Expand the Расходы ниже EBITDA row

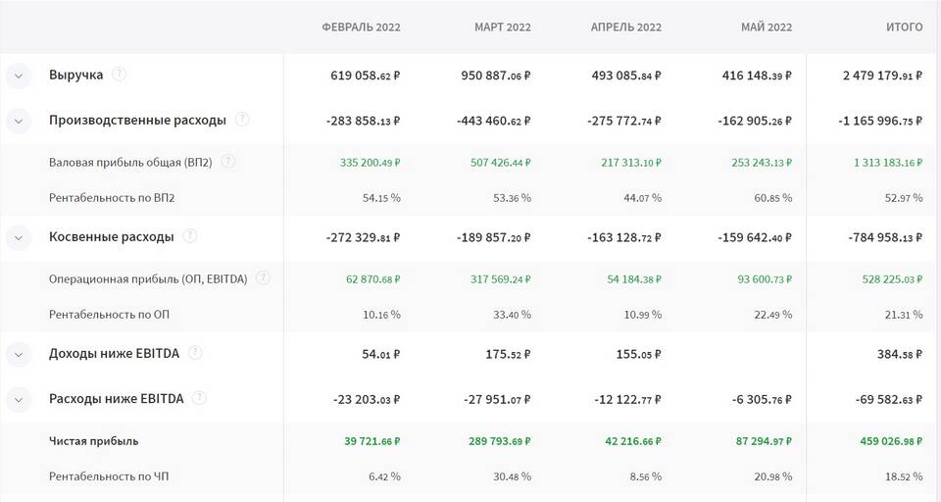pyautogui.click(x=18, y=399)
